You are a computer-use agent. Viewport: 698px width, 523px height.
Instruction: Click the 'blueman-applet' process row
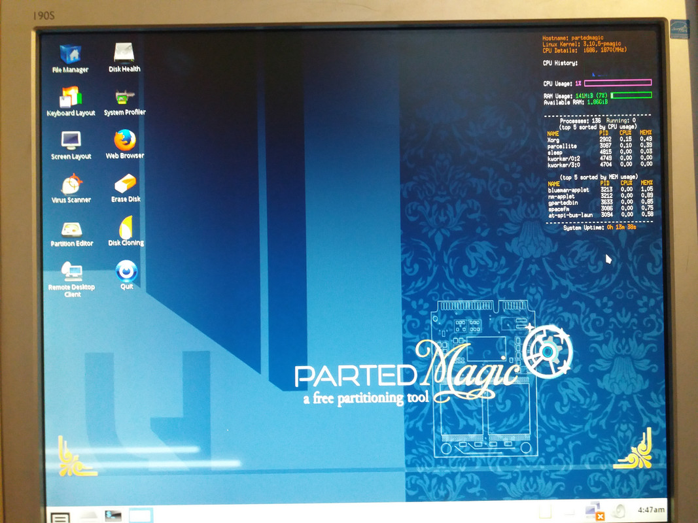click(601, 190)
